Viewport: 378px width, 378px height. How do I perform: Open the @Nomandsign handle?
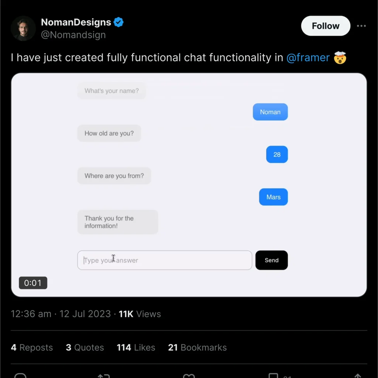[x=73, y=35]
